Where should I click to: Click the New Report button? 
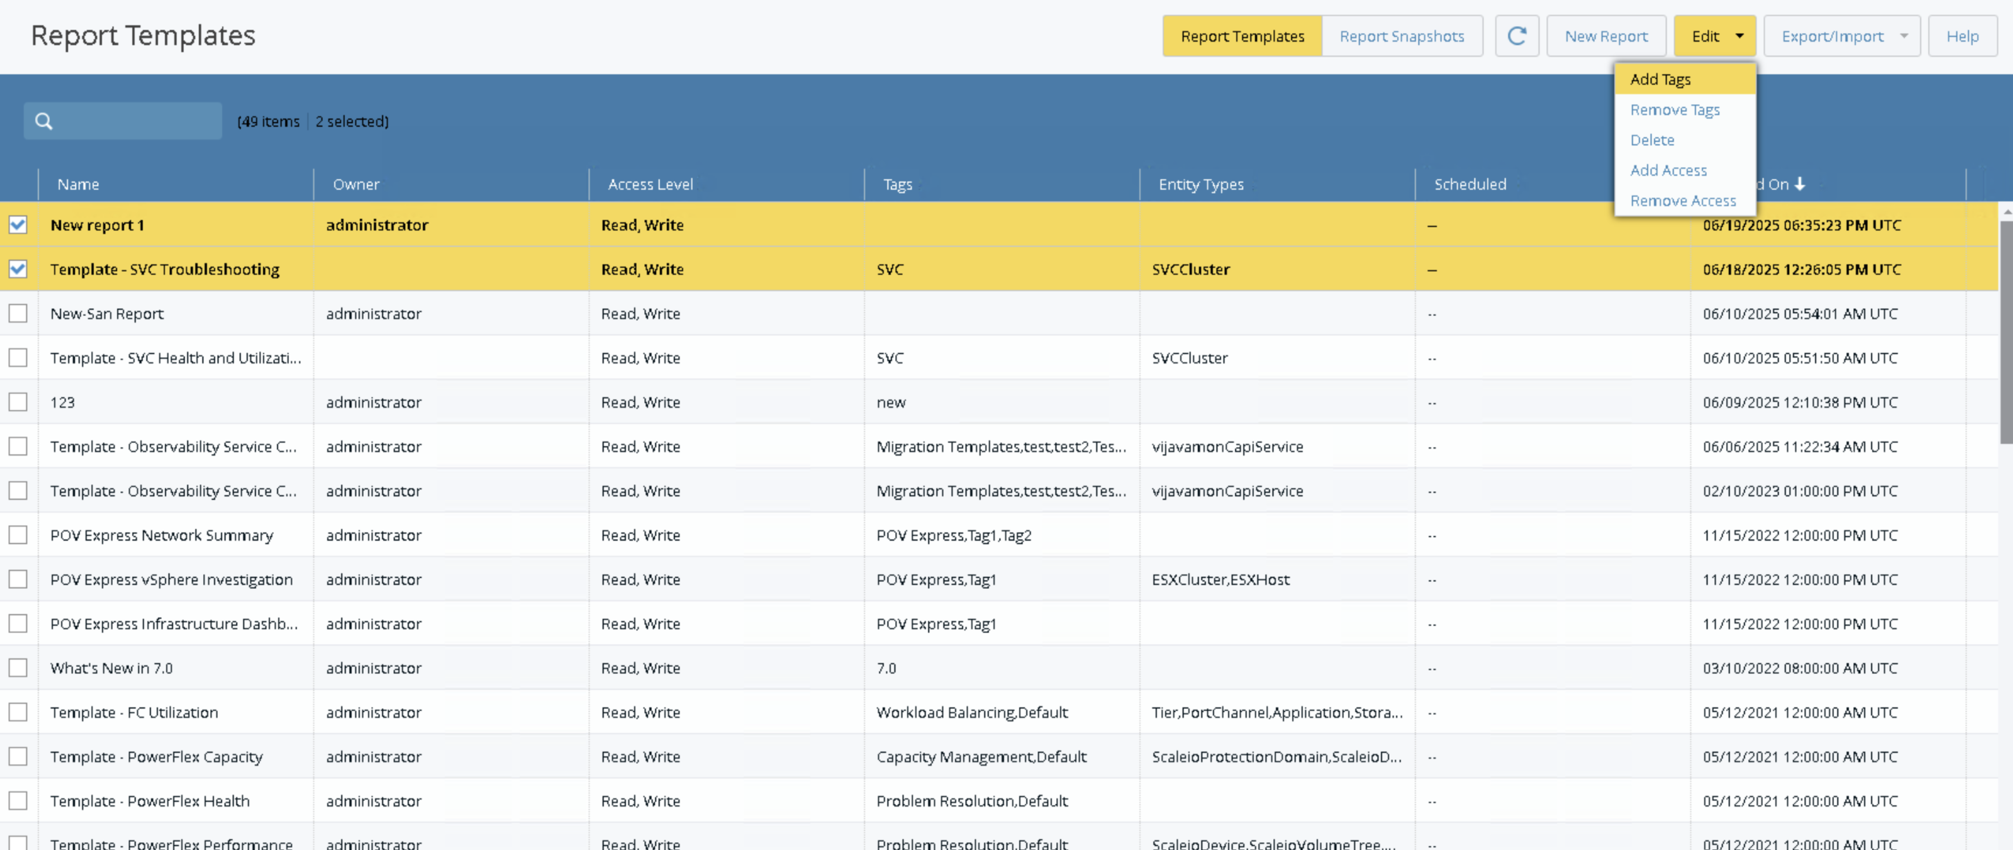(1606, 36)
